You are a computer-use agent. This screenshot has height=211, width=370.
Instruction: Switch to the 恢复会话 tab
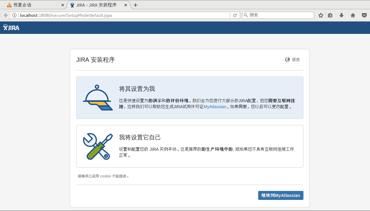tap(33, 5)
